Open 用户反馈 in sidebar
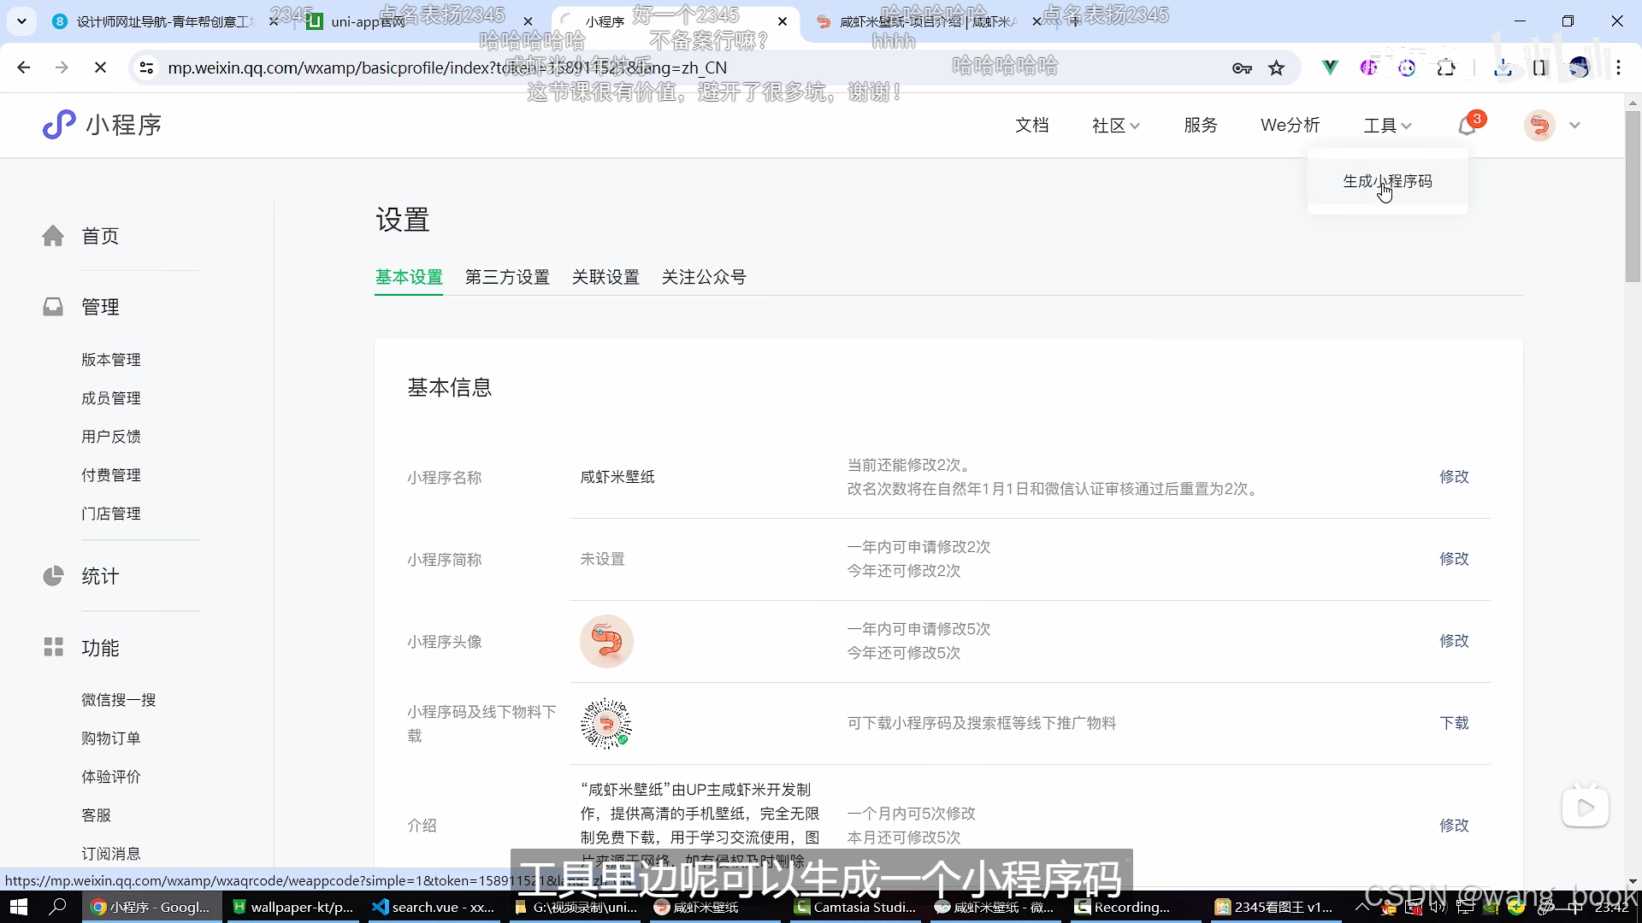The width and height of the screenshot is (1642, 923). [x=111, y=437]
